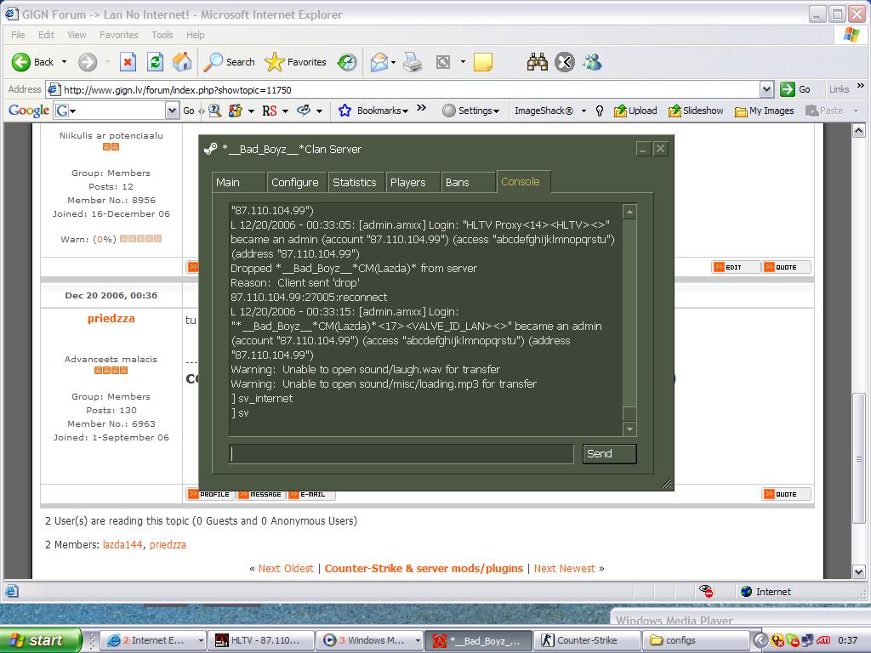This screenshot has height=653, width=871.
Task: Open the ImageShack toolbar dropdown
Action: (584, 111)
